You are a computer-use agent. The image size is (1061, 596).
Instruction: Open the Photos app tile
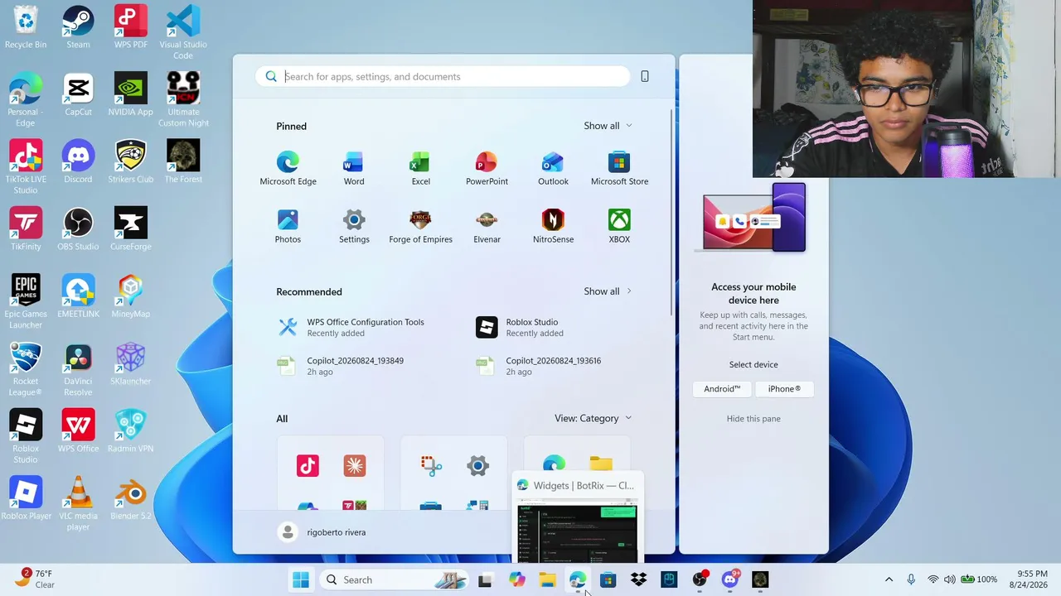pyautogui.click(x=288, y=227)
